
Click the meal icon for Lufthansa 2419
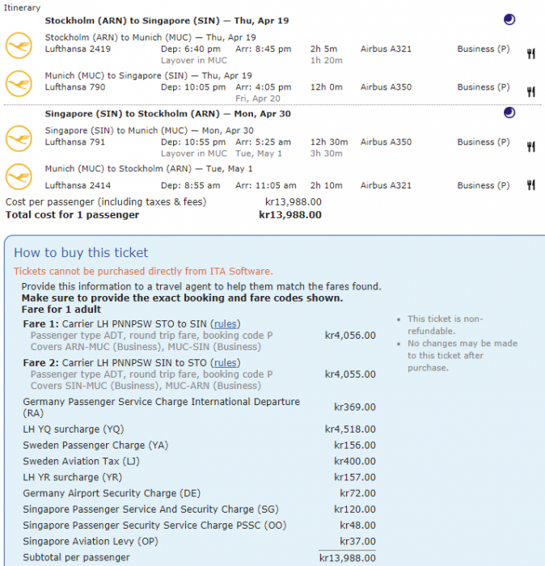point(530,54)
